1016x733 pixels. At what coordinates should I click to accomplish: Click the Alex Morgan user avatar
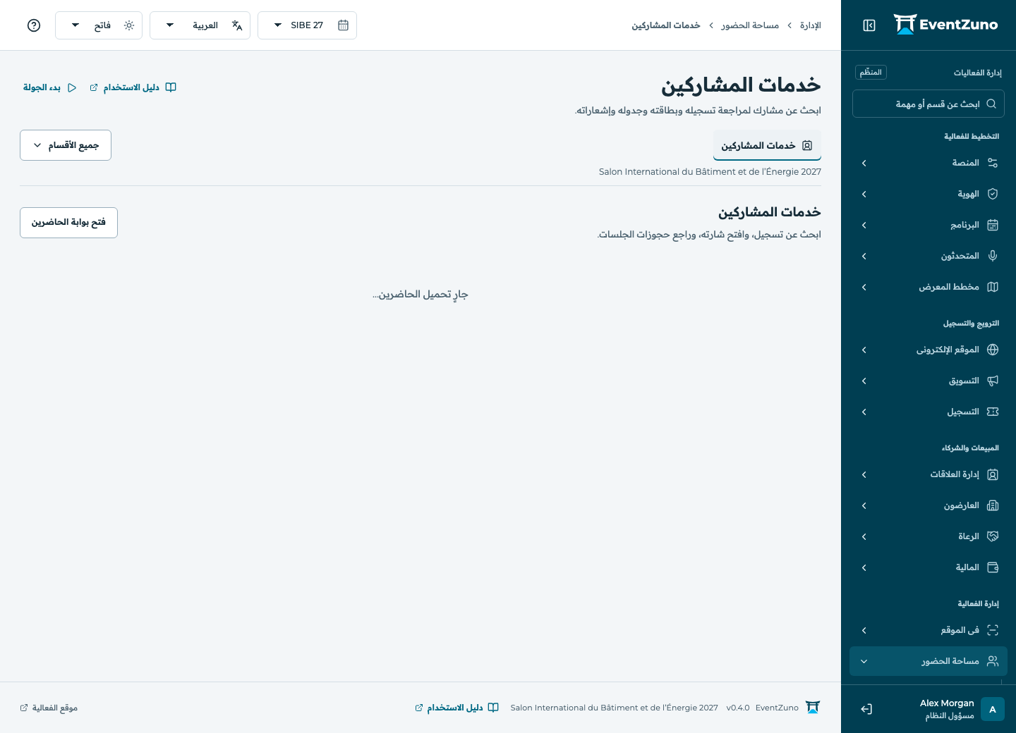tap(993, 709)
